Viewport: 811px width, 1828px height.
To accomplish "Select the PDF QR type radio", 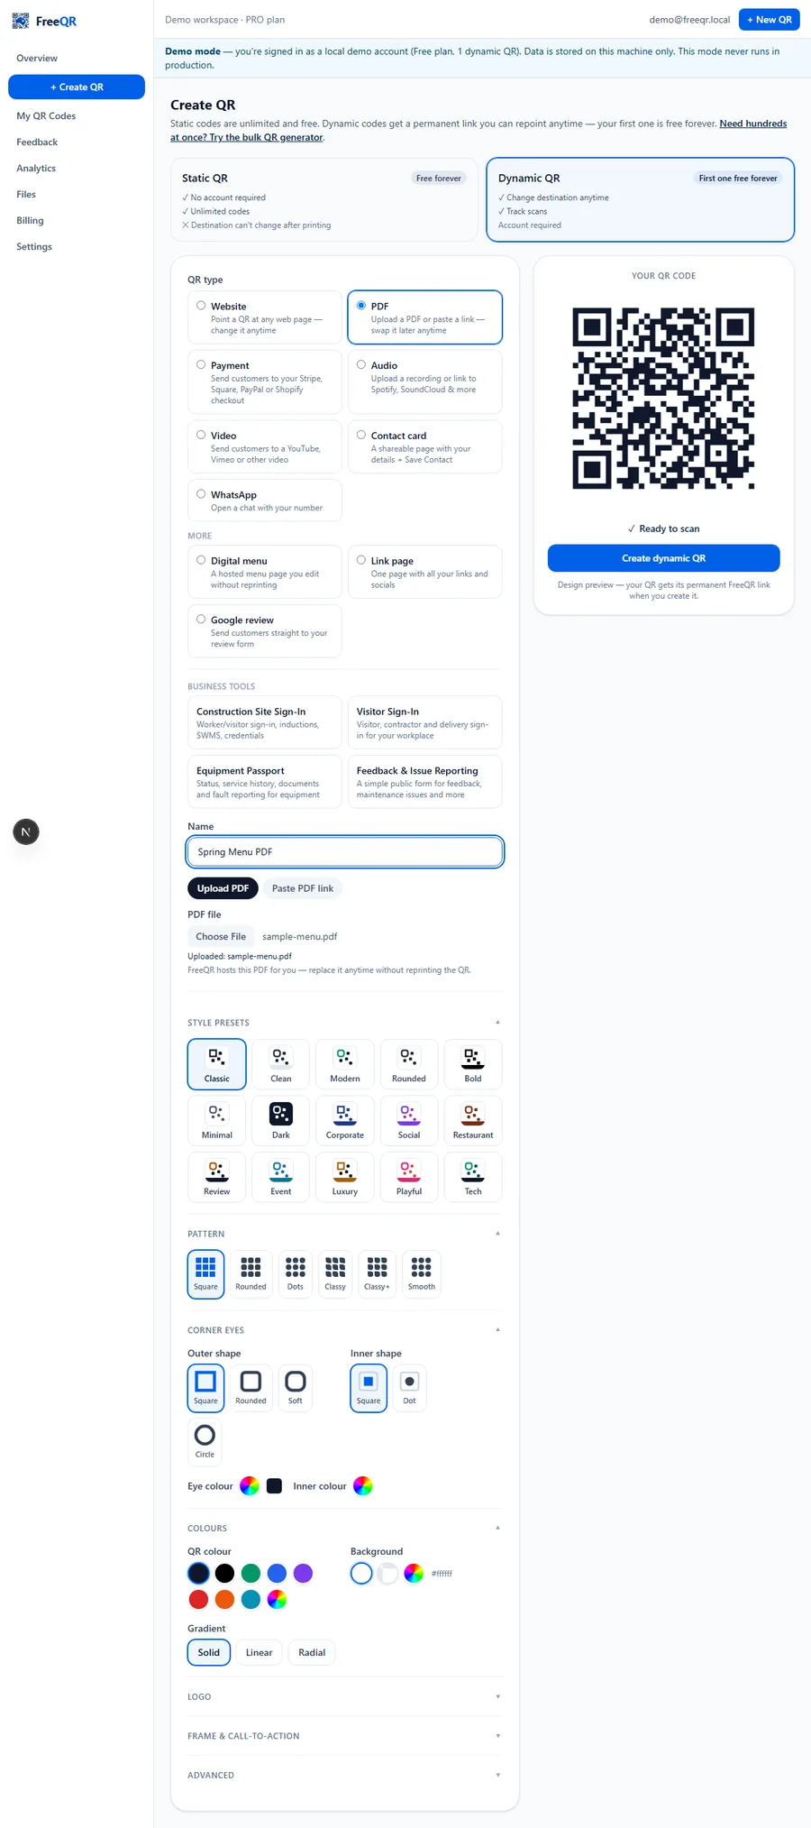I will coord(361,306).
